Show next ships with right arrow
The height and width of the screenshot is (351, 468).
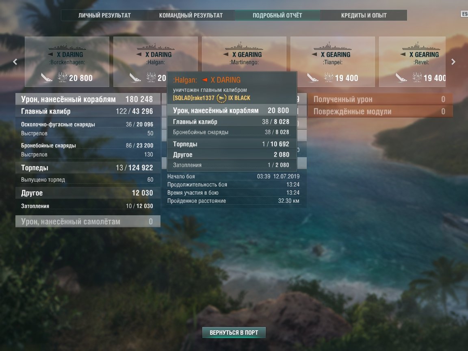pos(453,62)
